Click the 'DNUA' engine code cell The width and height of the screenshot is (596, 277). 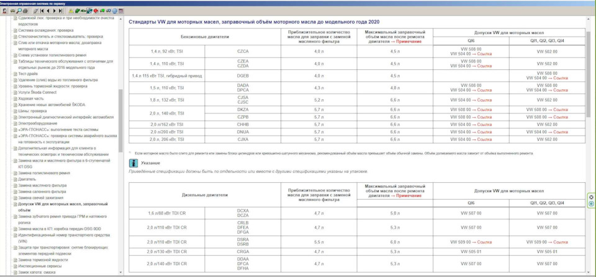[243, 131]
